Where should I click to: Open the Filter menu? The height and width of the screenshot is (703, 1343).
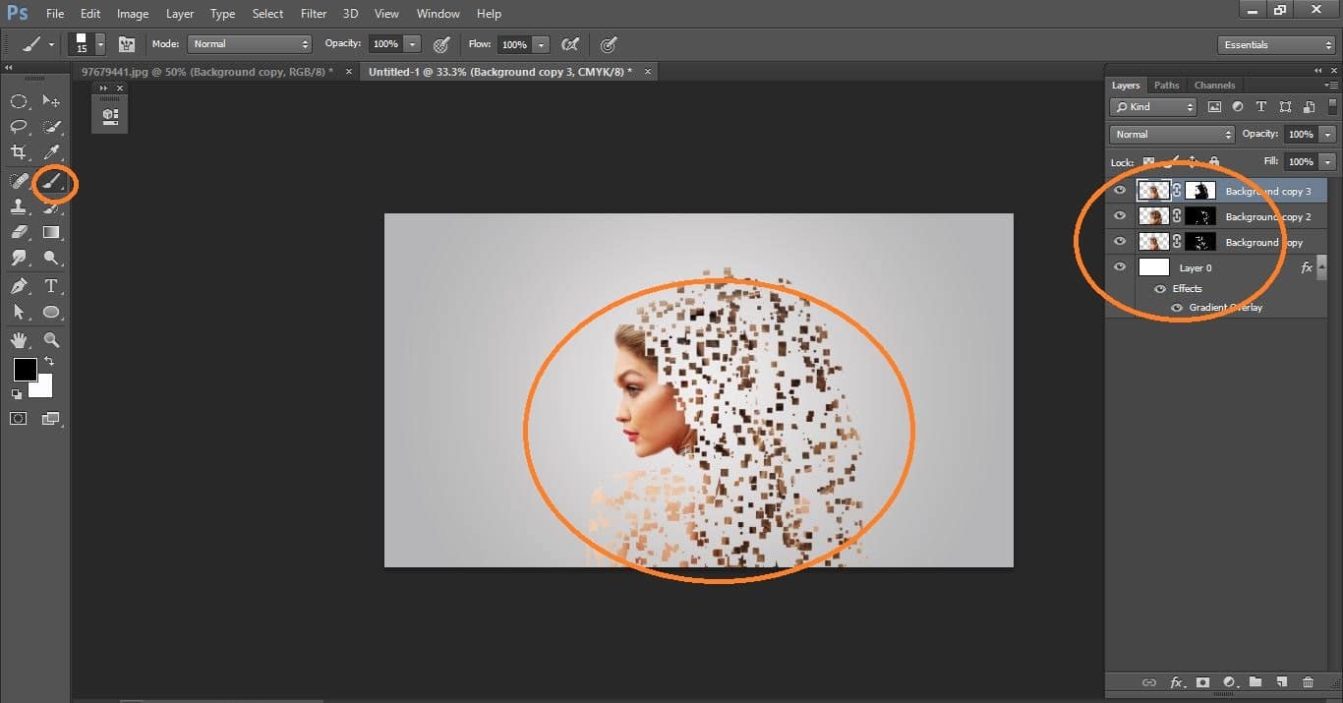[313, 13]
